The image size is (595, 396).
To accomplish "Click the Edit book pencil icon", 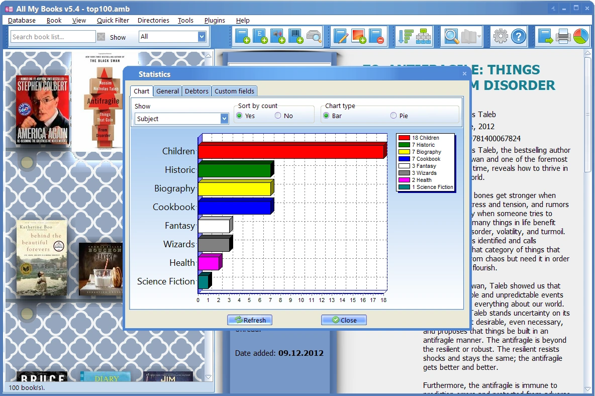I will 341,36.
